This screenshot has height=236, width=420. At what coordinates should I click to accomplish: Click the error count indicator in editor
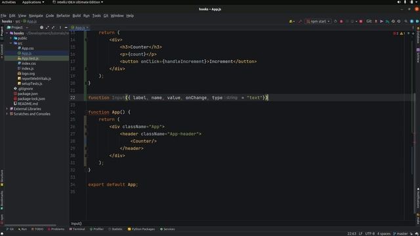(395, 33)
